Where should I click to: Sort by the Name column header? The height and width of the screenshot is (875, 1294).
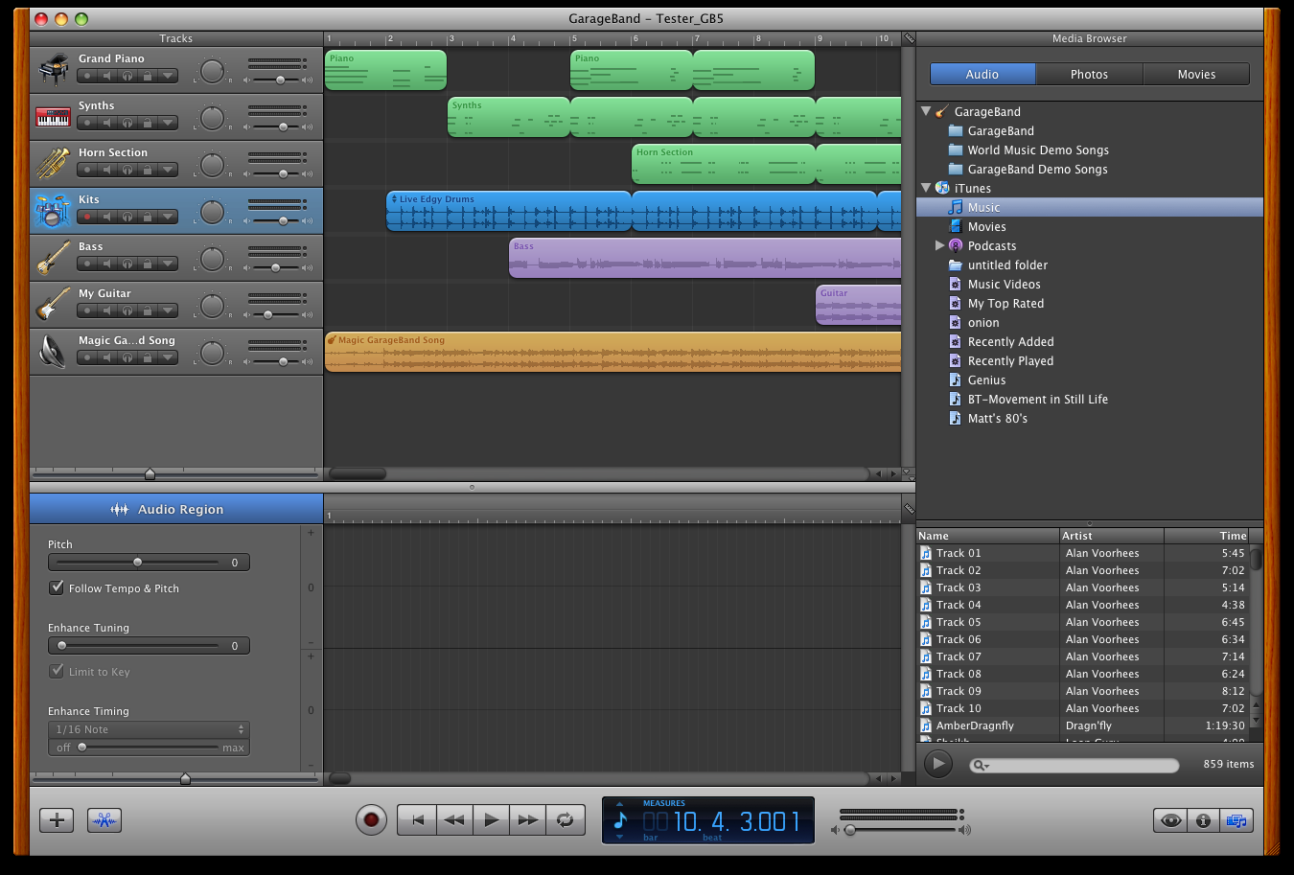[x=987, y=536]
